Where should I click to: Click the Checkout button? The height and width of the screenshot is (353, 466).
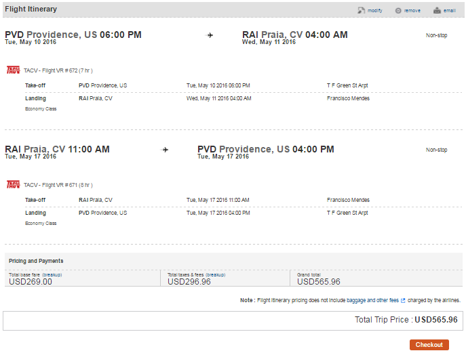pyautogui.click(x=429, y=345)
